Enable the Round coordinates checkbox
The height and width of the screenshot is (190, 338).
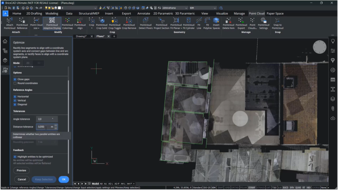pos(15,83)
